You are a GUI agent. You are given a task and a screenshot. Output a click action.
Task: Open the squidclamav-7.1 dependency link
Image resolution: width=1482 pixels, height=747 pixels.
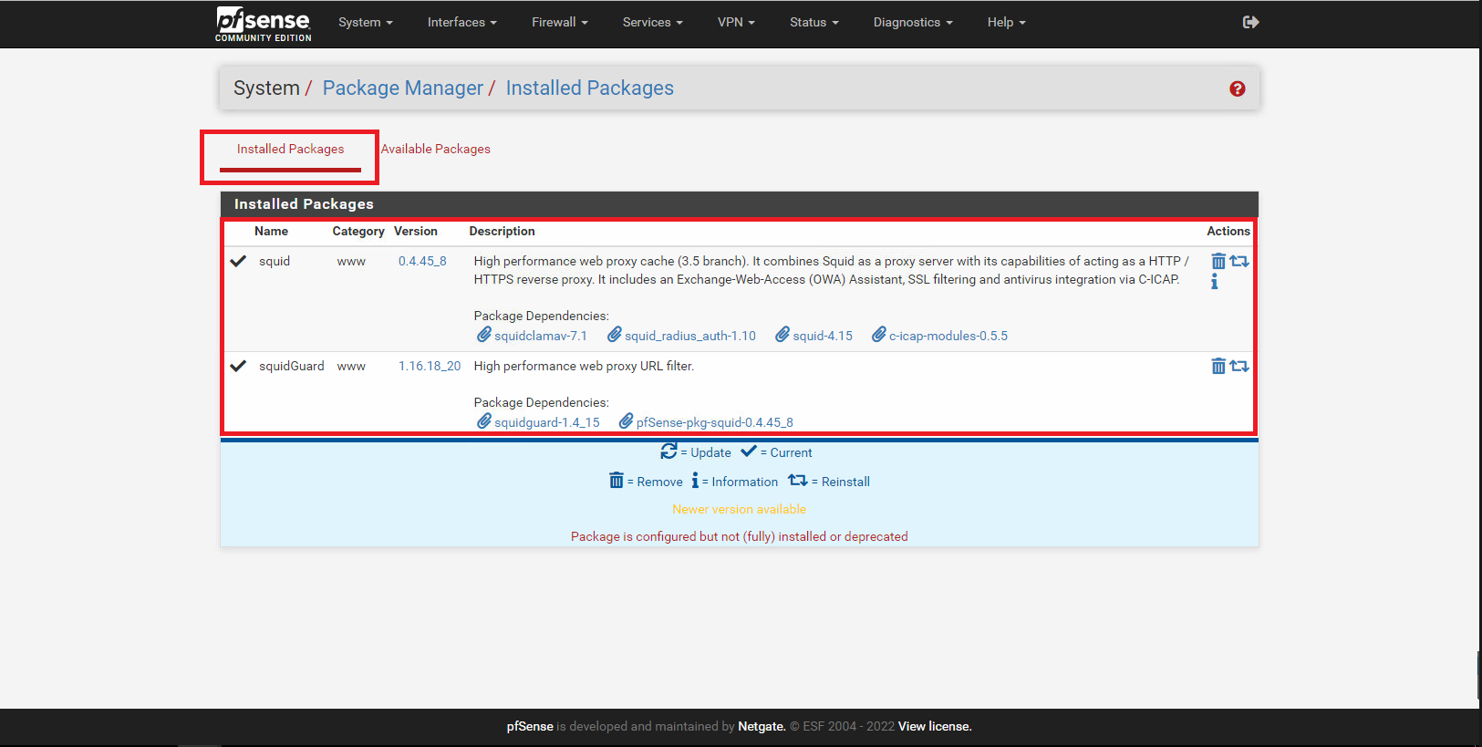(541, 336)
